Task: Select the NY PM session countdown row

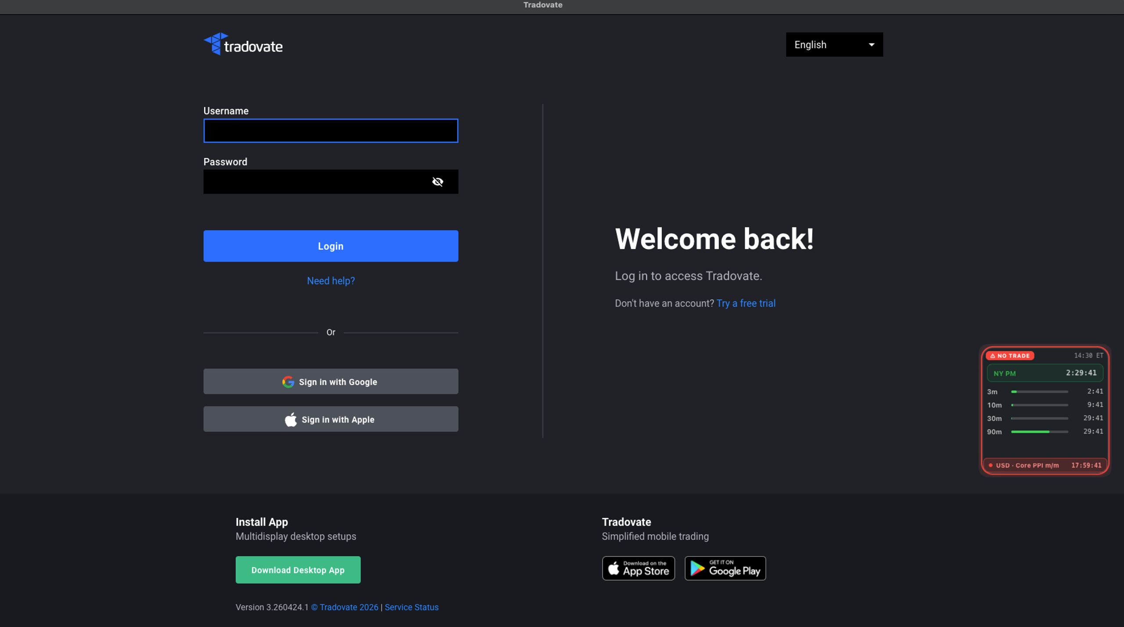Action: coord(1045,373)
